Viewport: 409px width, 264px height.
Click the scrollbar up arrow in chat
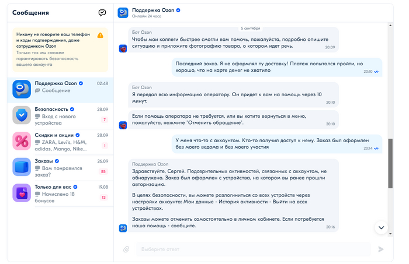click(x=390, y=26)
